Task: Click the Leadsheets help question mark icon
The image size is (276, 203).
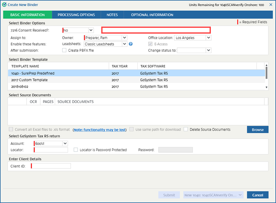Action: pyautogui.click(x=131, y=44)
